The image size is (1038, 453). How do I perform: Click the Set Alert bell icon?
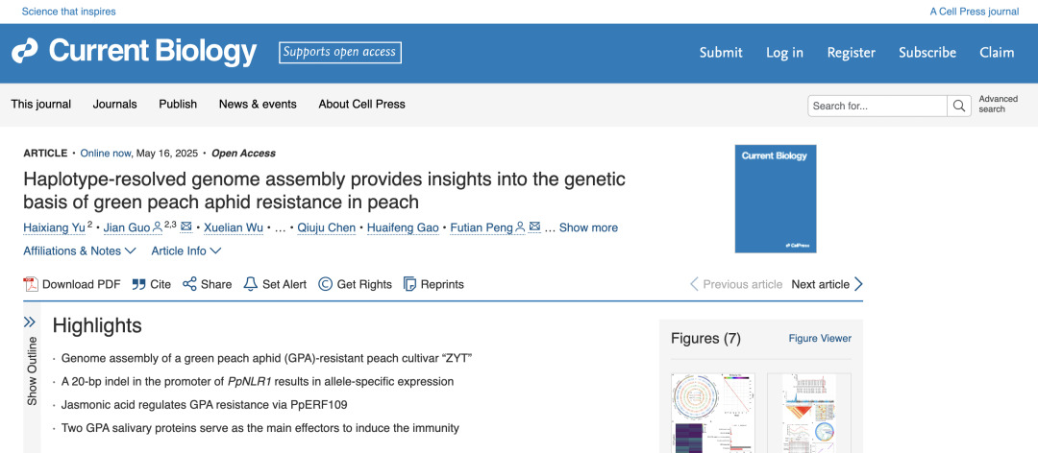[x=251, y=284]
